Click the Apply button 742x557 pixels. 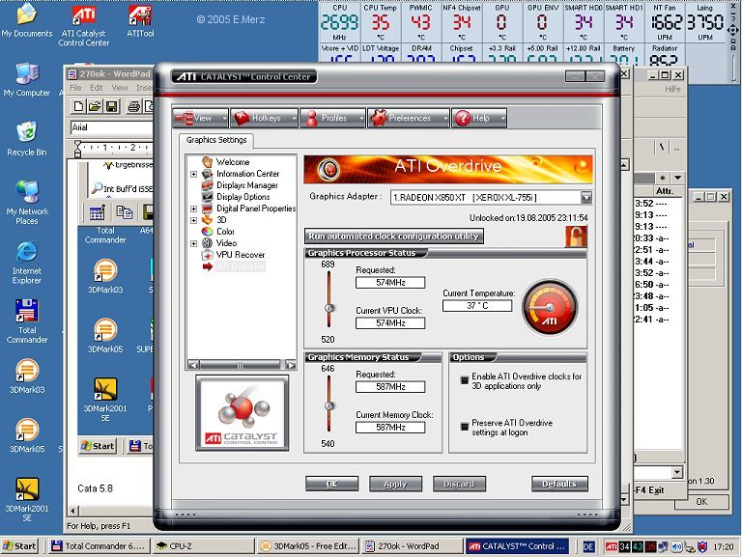pyautogui.click(x=395, y=484)
